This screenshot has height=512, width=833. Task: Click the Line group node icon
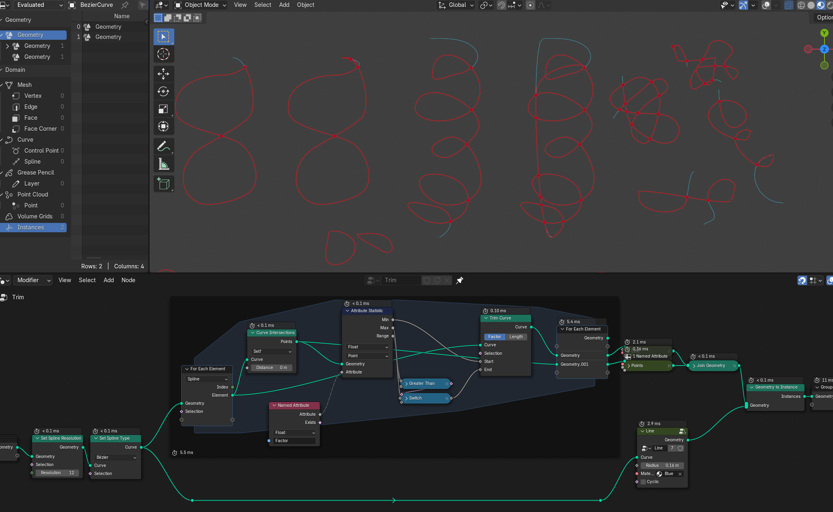tap(682, 431)
